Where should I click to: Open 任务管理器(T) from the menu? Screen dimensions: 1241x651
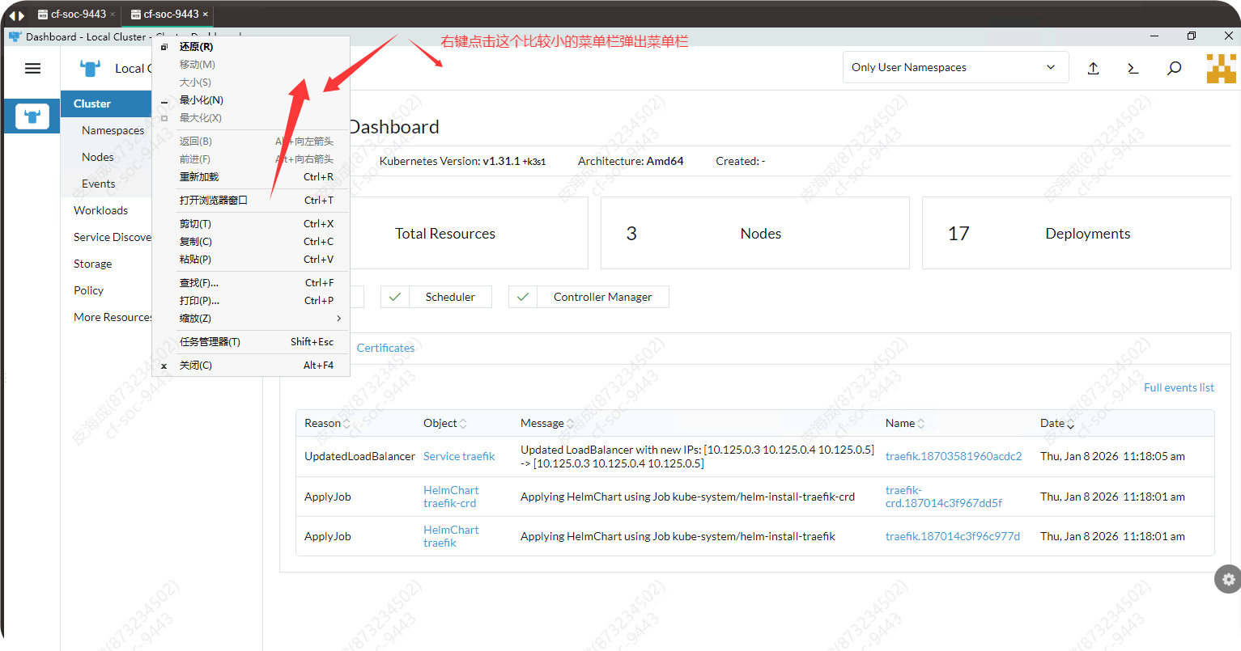click(x=251, y=342)
